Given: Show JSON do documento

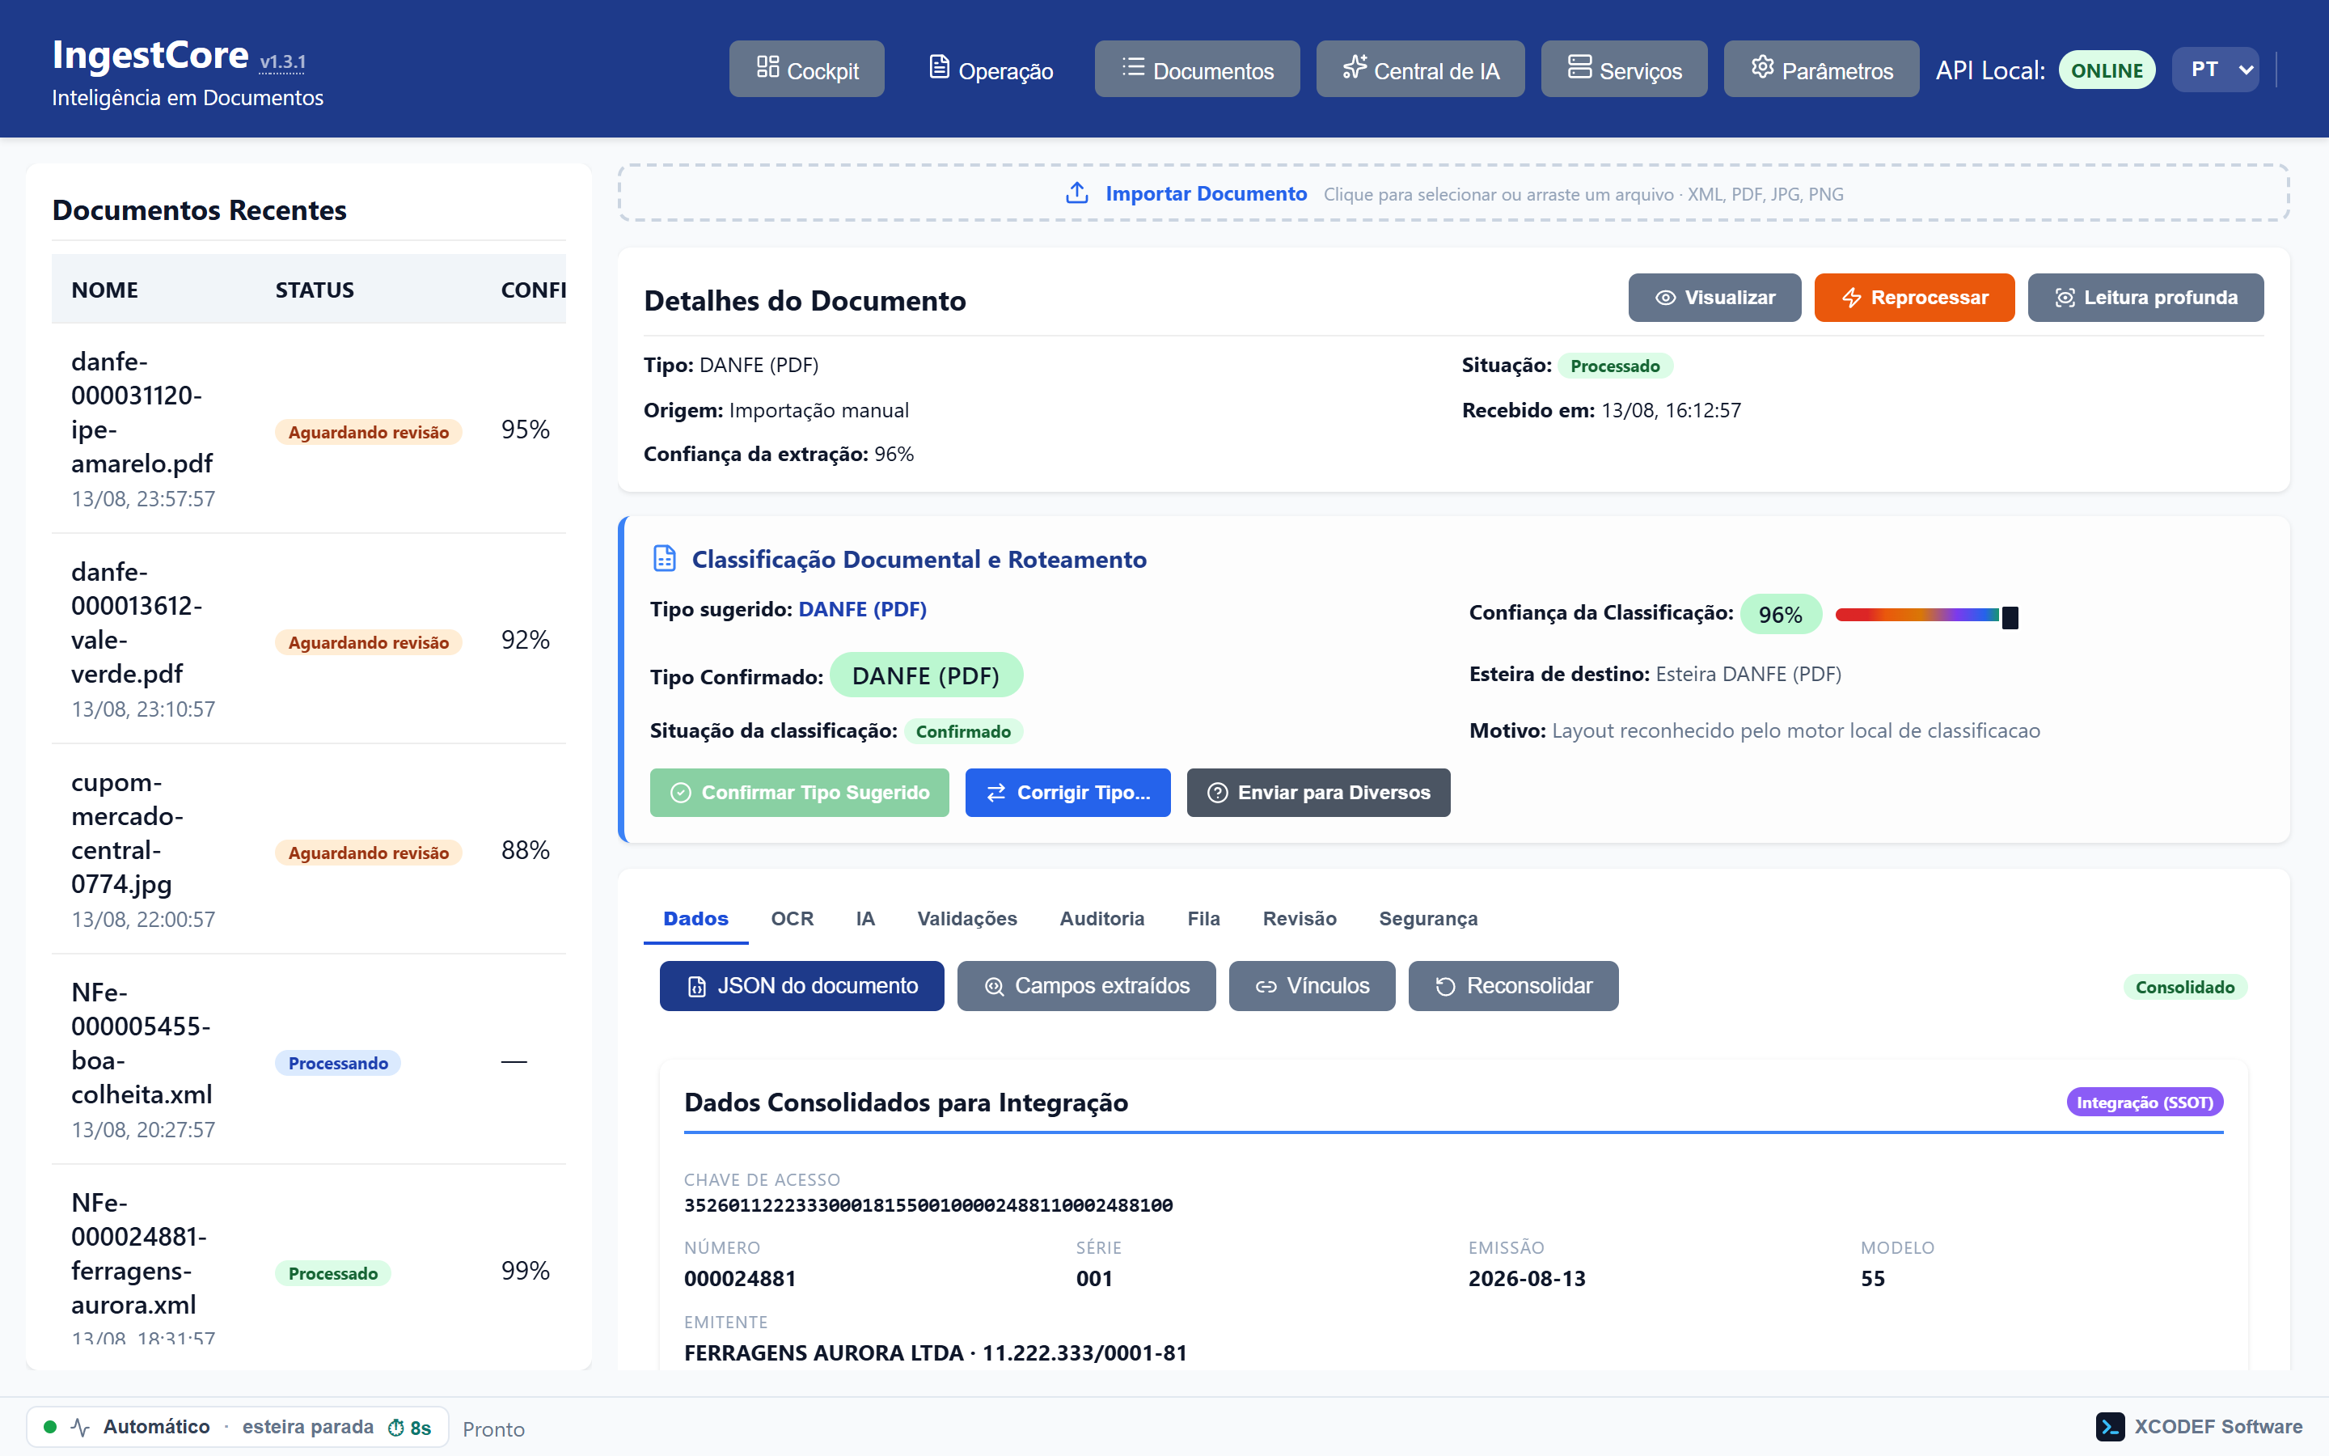Looking at the screenshot, I should tap(801, 986).
